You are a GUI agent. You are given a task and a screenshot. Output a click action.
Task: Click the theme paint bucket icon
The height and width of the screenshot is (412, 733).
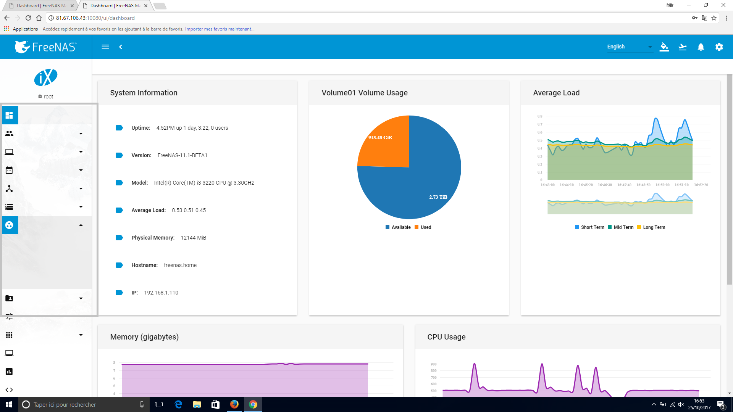pos(664,47)
